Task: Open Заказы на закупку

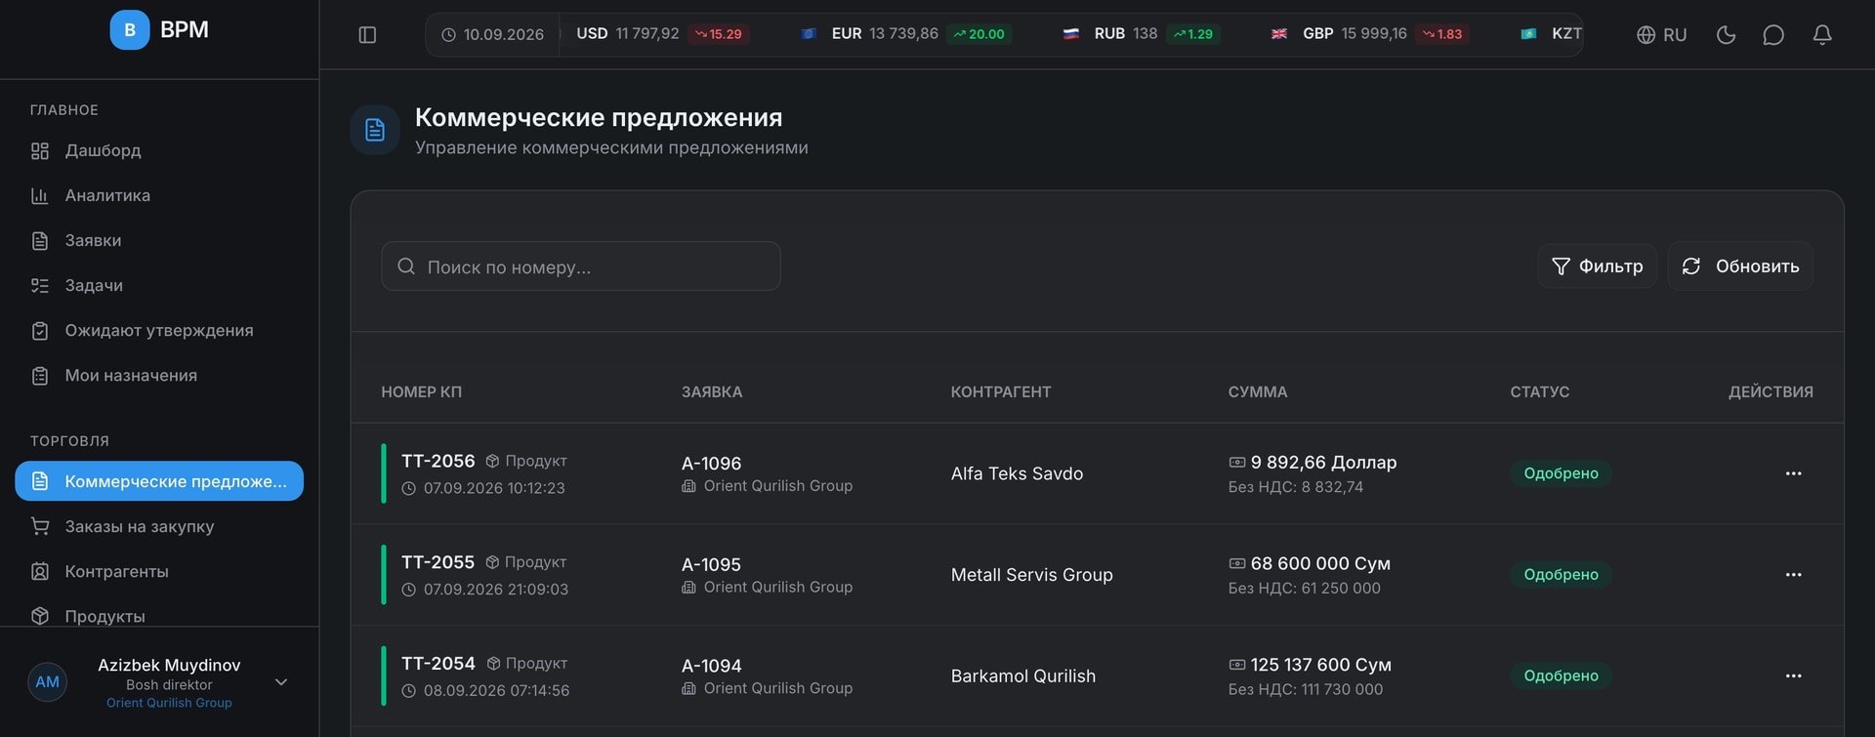Action: (x=159, y=526)
